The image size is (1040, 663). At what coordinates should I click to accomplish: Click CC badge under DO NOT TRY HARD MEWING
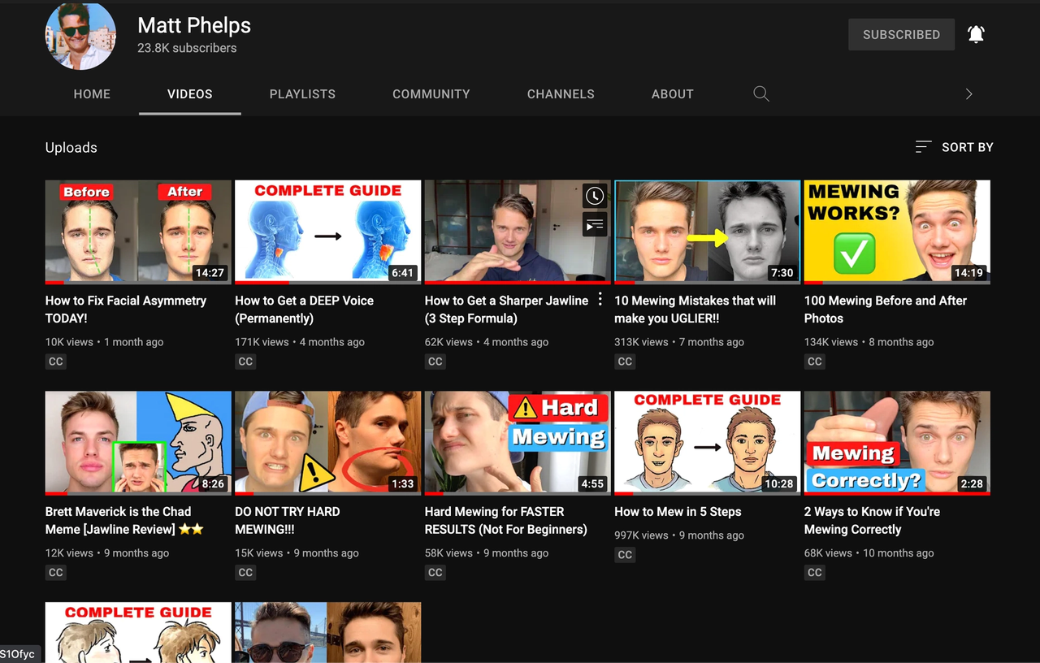point(245,572)
